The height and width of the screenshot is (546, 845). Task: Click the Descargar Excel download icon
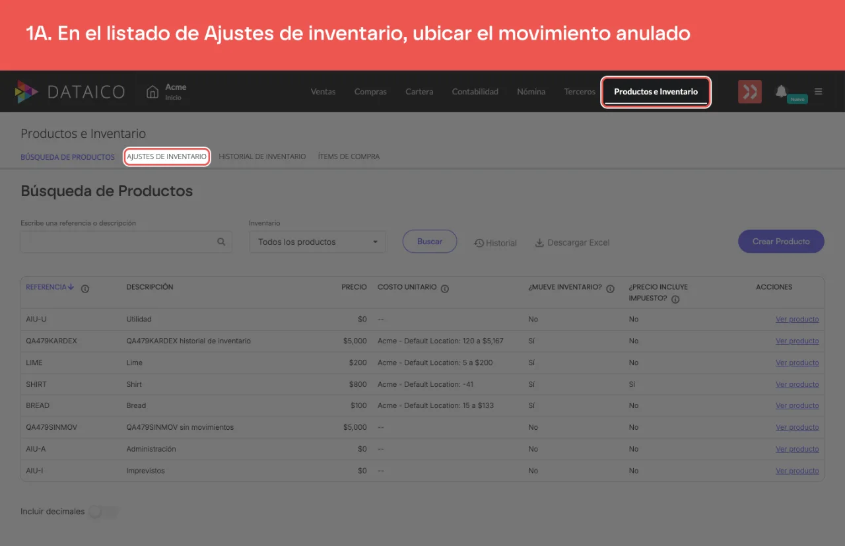tap(539, 243)
